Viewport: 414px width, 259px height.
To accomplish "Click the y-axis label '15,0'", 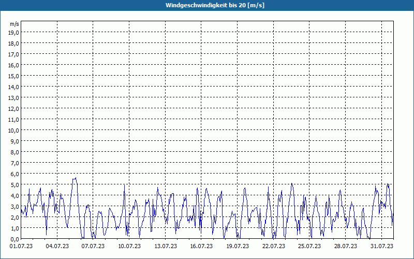I will [x=14, y=76].
